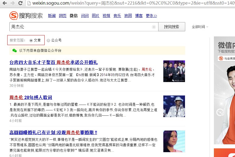This screenshot has height=157, width=235.
Task: Click 与金秀贤 sidebar ad label
Action: pyautogui.click(x=226, y=59)
